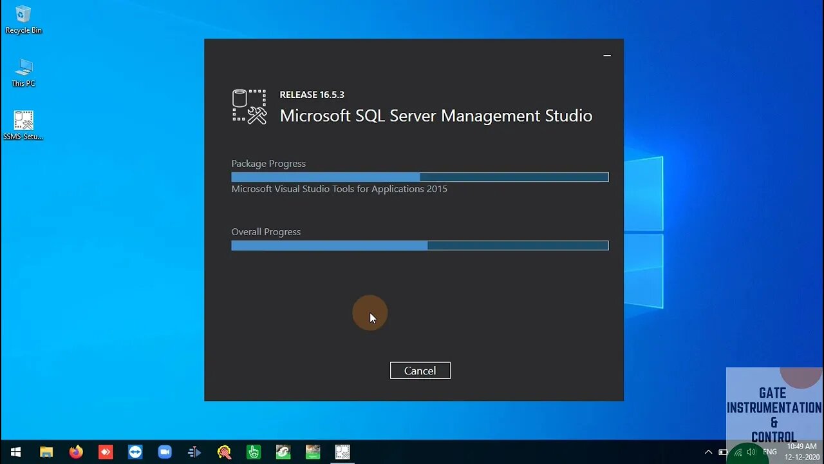Show hidden system tray icons
Screen dimensions: 824x464
click(708, 452)
